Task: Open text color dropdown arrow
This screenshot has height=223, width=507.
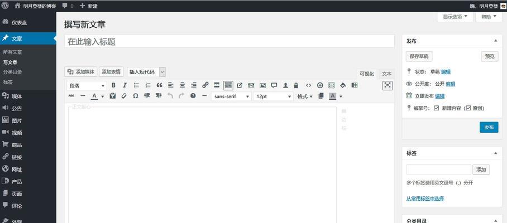Action: [x=103, y=96]
